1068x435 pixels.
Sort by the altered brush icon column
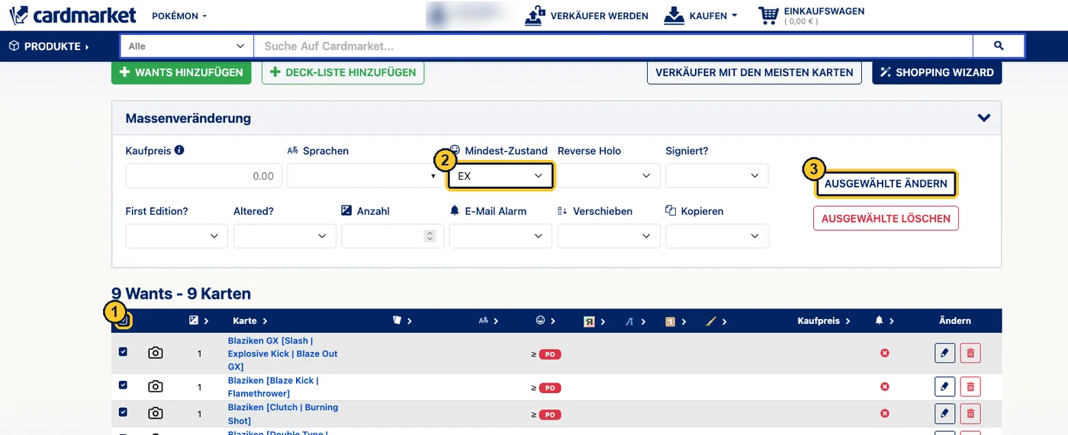pyautogui.click(x=716, y=321)
